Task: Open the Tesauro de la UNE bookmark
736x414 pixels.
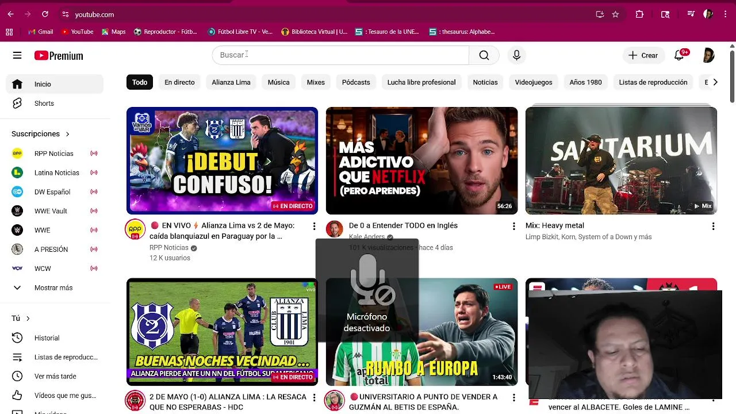Action: (x=387, y=32)
